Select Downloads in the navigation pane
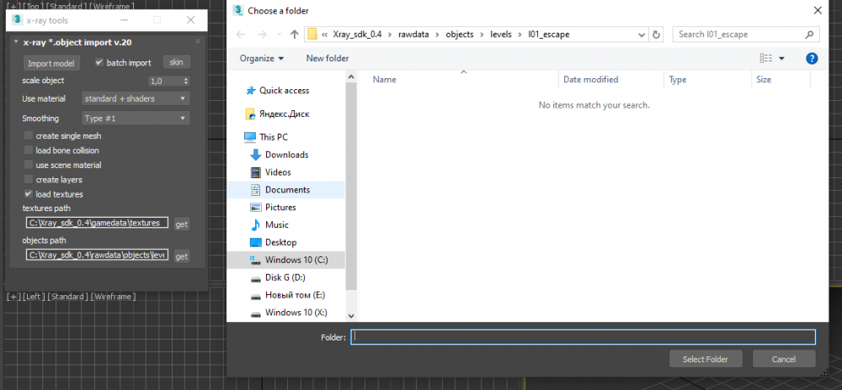The image size is (842, 390). (x=286, y=155)
